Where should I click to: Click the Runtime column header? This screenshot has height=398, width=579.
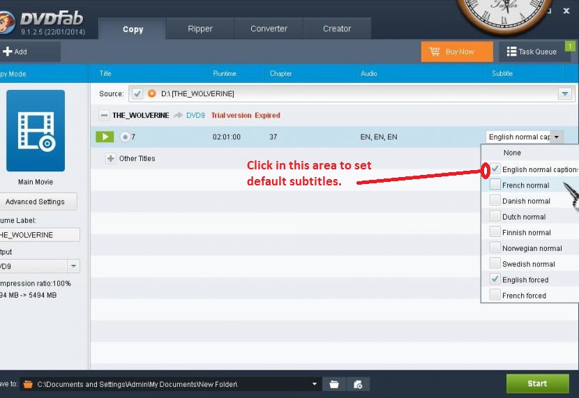(x=225, y=73)
